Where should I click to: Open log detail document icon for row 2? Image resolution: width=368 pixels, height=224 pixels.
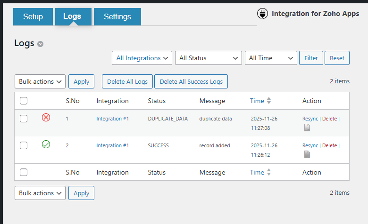307,154
